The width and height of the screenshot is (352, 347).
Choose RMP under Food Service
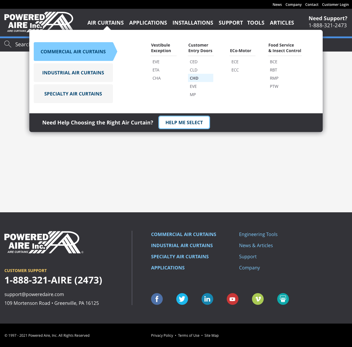274,78
